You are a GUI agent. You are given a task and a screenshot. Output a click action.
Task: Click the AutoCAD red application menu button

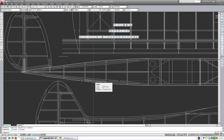(2, 2)
